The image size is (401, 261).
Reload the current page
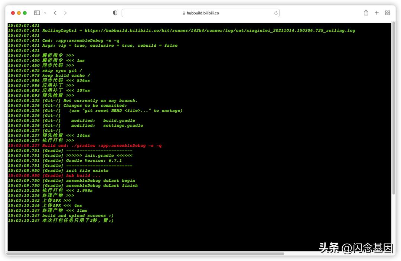(x=276, y=13)
